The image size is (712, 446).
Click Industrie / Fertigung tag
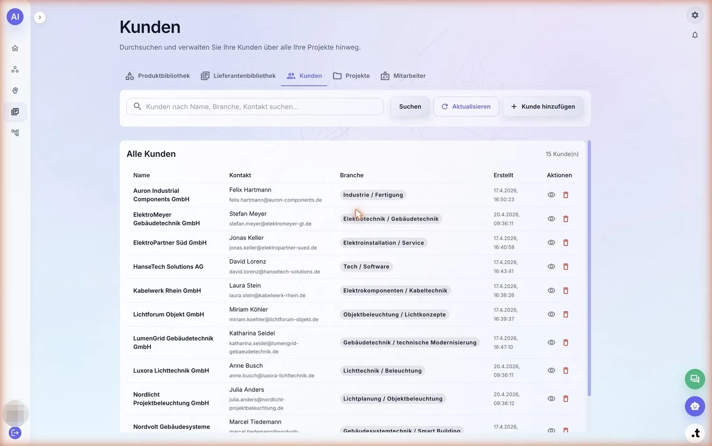pyautogui.click(x=373, y=195)
